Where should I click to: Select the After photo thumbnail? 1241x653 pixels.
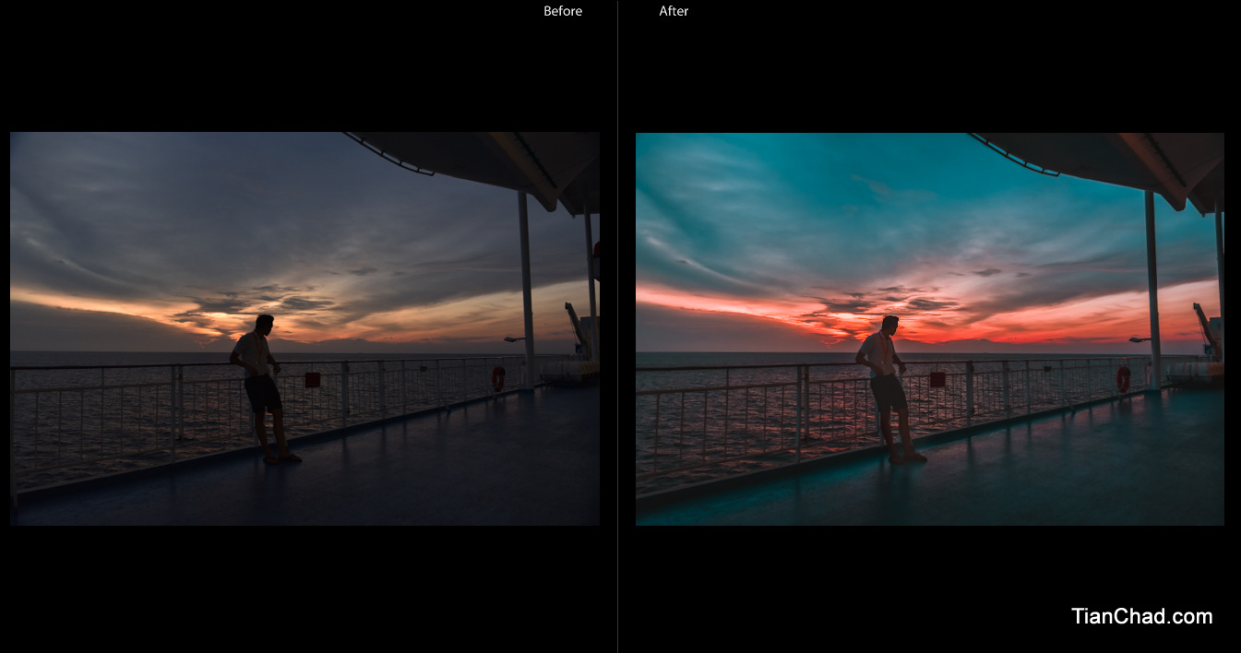[x=931, y=327]
